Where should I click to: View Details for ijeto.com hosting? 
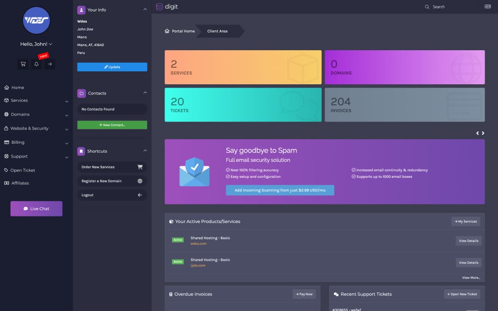coord(468,263)
